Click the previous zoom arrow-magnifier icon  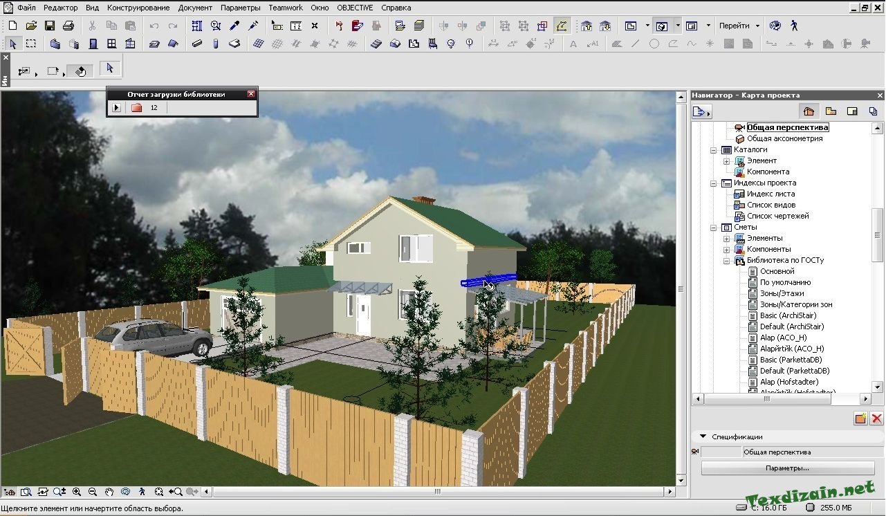(176, 492)
